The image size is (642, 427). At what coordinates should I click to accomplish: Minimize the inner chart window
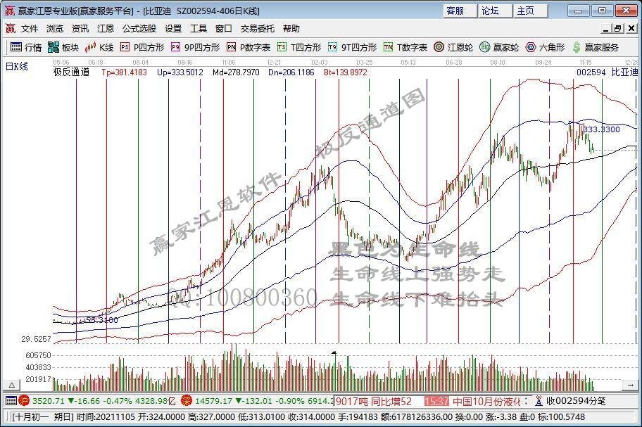[x=606, y=28]
